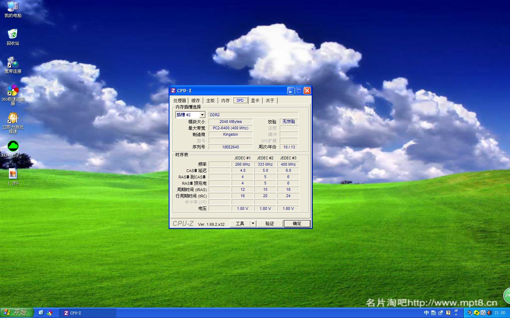Open the 关于 tab
The image size is (510, 318).
coord(270,101)
